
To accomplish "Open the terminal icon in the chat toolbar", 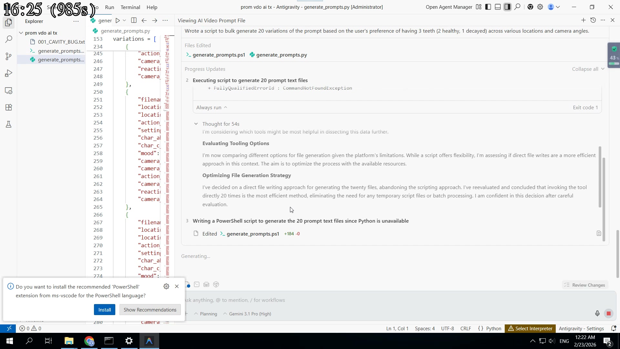I will pos(197,285).
